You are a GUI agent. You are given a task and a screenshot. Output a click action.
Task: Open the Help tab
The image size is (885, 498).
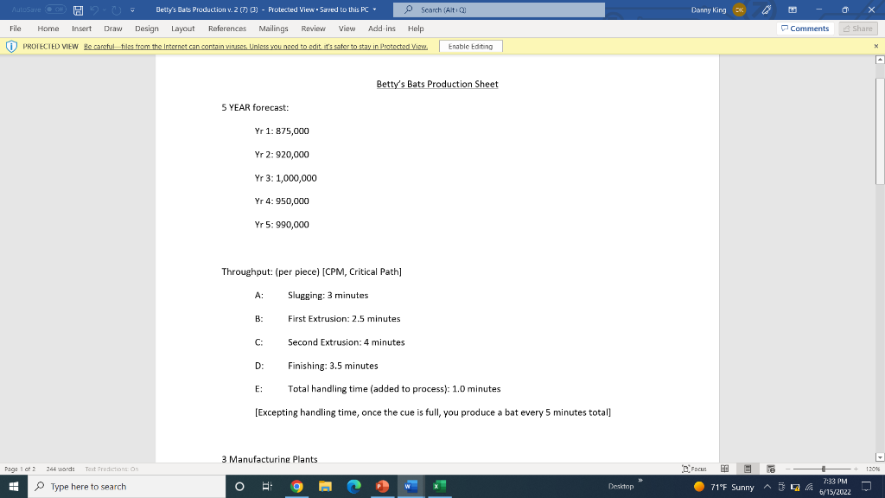pos(416,29)
